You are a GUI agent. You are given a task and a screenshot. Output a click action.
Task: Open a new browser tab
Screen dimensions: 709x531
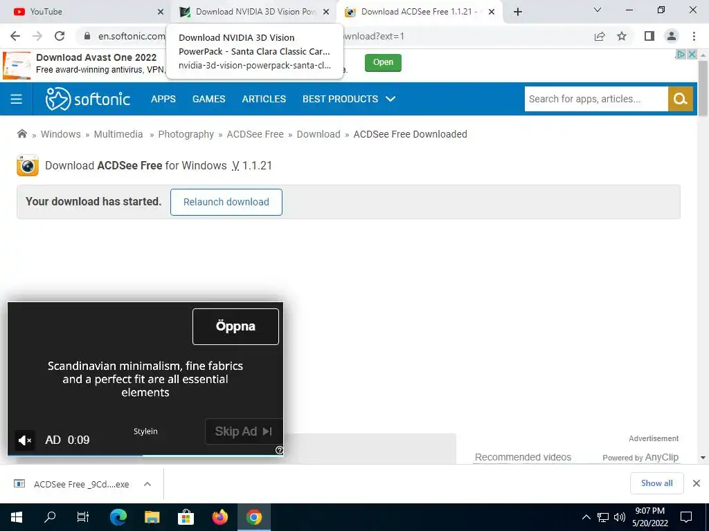[518, 12]
